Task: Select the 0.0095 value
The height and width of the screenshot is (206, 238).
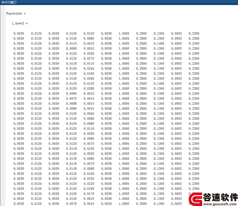Action: click(71, 109)
